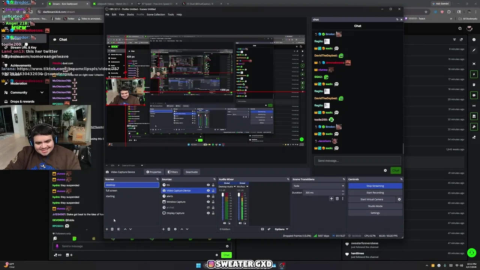
Task: Open the Docks menu in OBS
Action: (x=130, y=15)
